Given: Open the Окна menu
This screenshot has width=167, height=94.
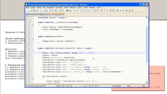Looking at the screenshot, I should click(98, 8).
